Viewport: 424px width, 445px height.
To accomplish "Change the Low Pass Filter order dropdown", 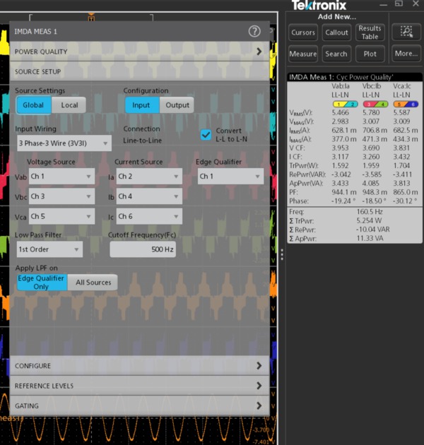I will [x=49, y=249].
